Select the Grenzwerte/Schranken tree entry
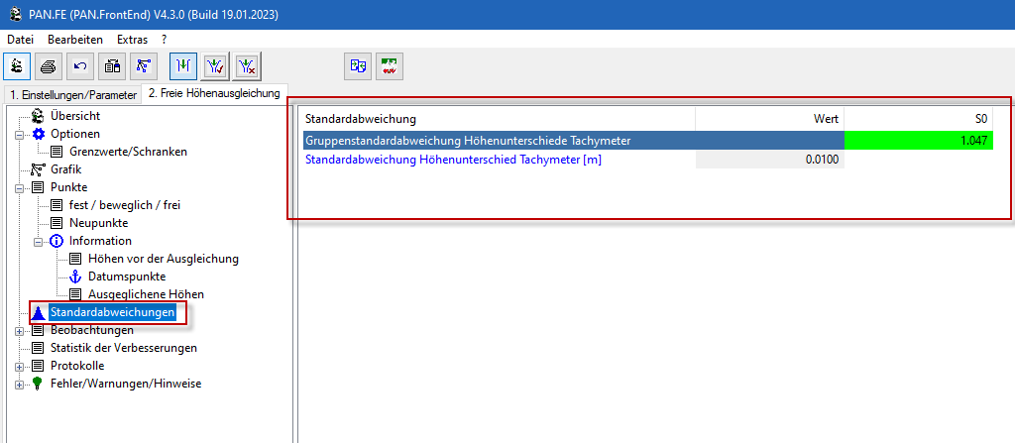The image size is (1015, 443). pyautogui.click(x=128, y=152)
